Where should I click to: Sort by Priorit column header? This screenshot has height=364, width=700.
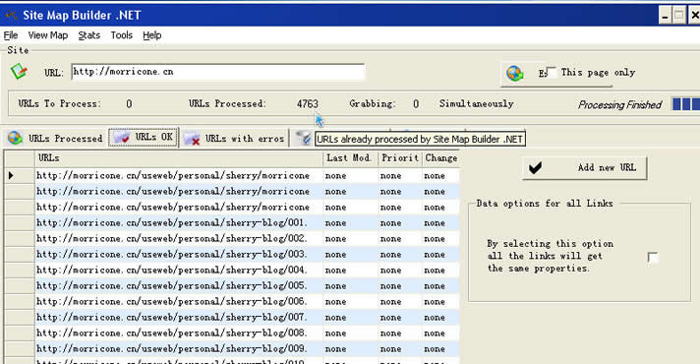click(x=399, y=158)
